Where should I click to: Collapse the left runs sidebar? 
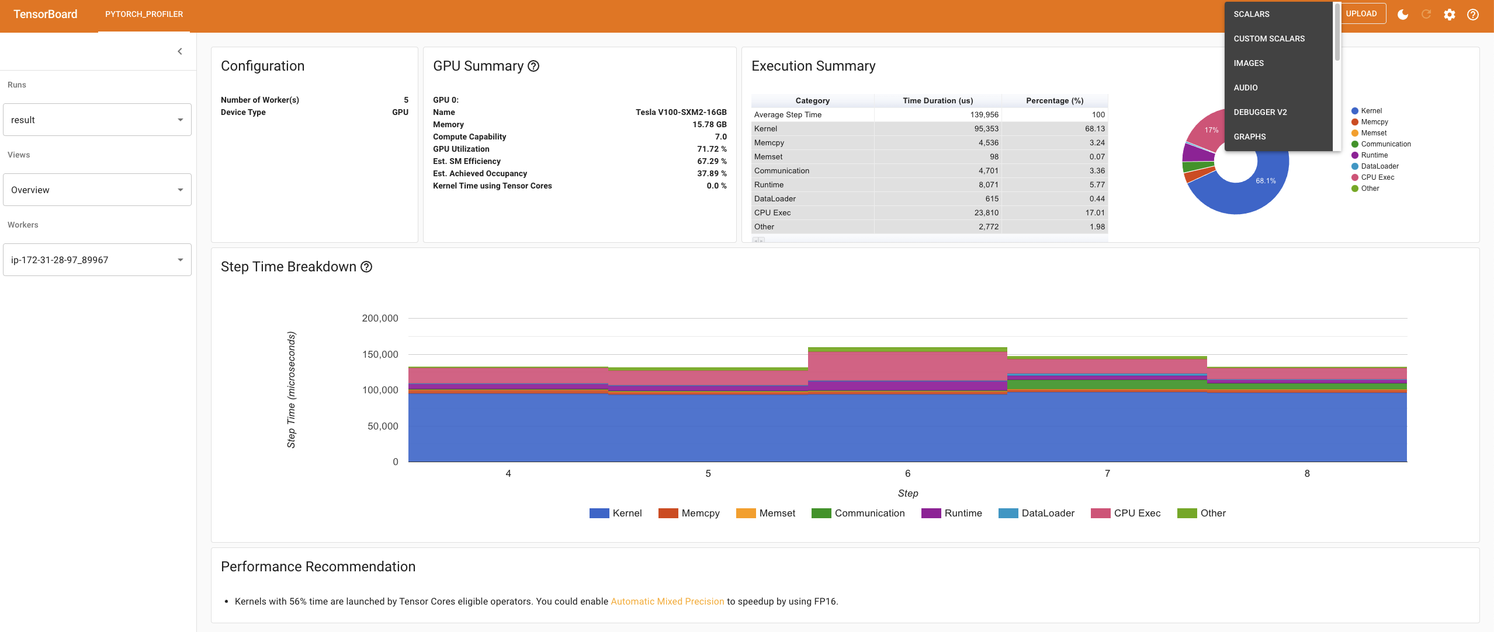[x=180, y=51]
